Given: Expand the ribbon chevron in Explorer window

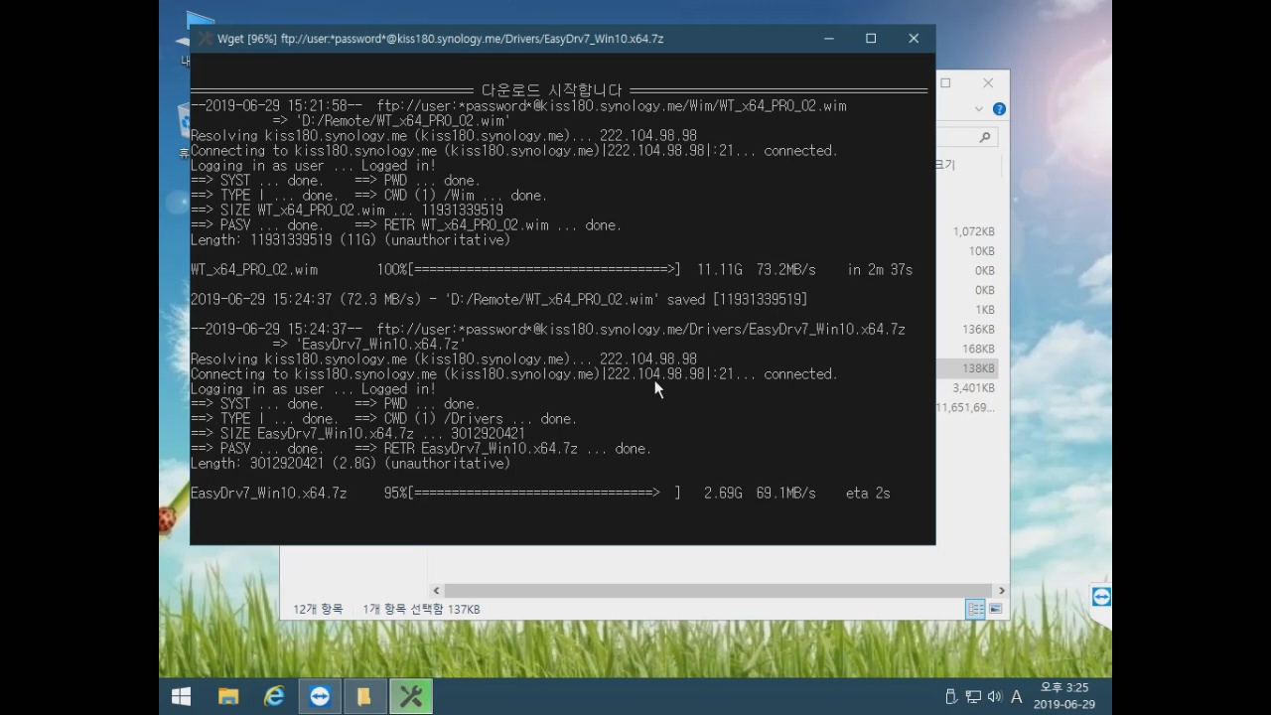Looking at the screenshot, I should point(979,109).
